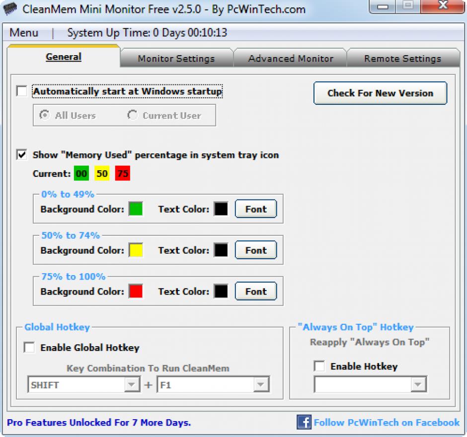Open the Advanced Monitor tab
Image resolution: width=467 pixels, height=437 pixels.
[x=291, y=58]
